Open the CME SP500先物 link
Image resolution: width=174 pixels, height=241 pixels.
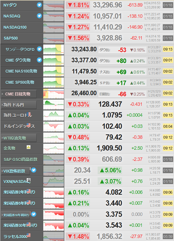20,82
